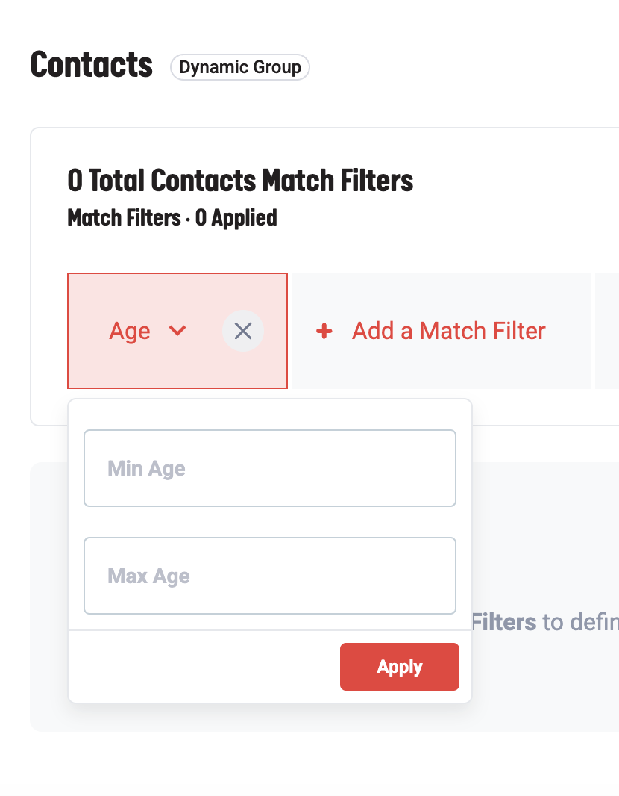Click the grey panel right of Add a Match Filter
This screenshot has width=619, height=796.
(607, 331)
